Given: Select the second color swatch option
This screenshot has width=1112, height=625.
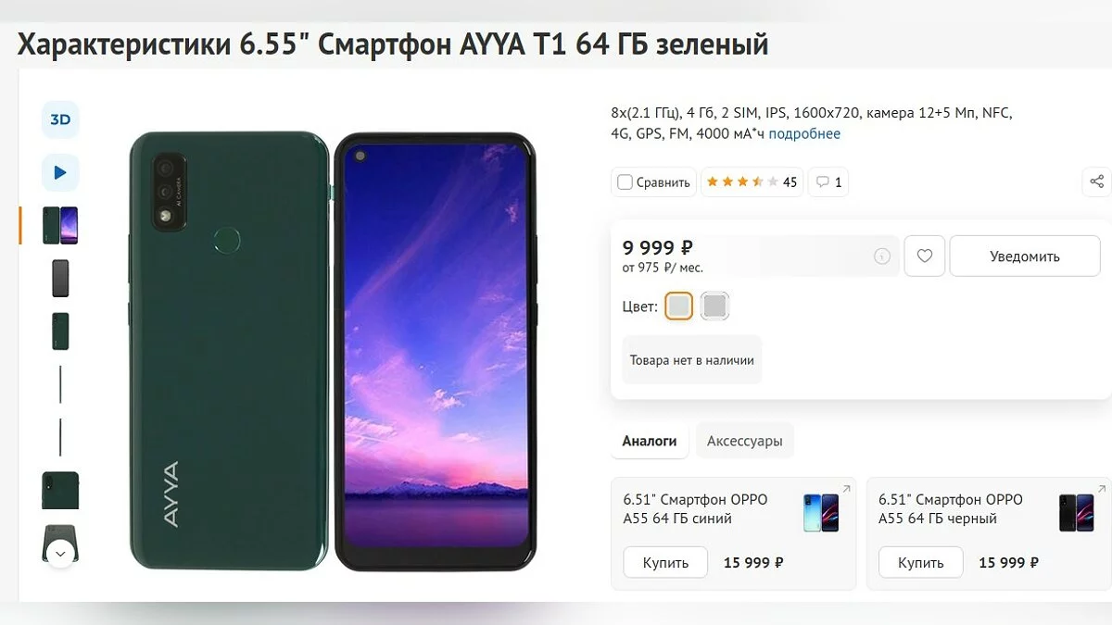Looking at the screenshot, I should tap(714, 306).
